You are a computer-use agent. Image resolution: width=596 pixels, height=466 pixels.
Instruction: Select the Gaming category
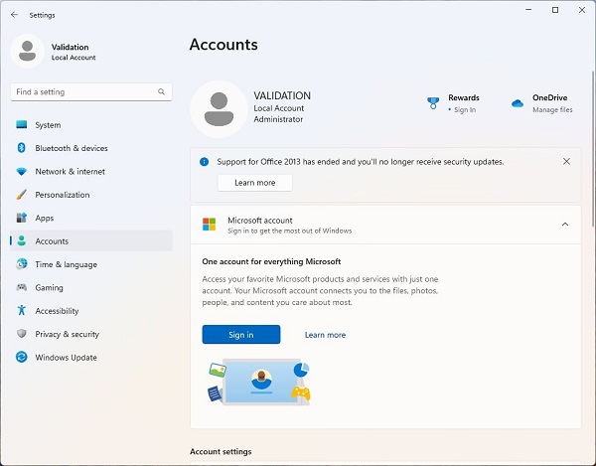[x=49, y=287]
